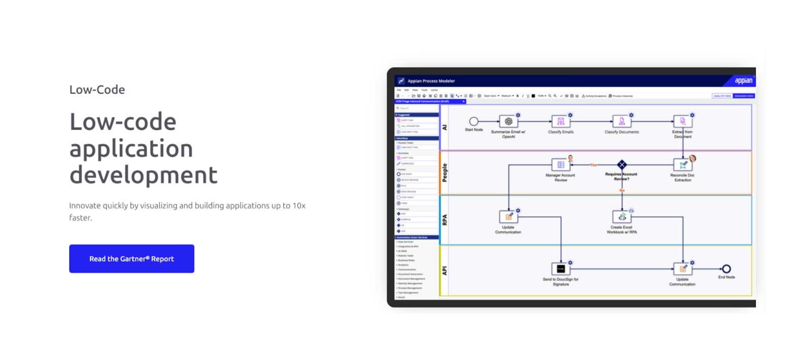Viewport: 812px width, 359px height.
Task: Collapse the Gateways palette group
Action: [x=403, y=209]
